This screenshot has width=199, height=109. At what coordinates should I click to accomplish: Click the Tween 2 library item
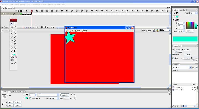(x=179, y=90)
